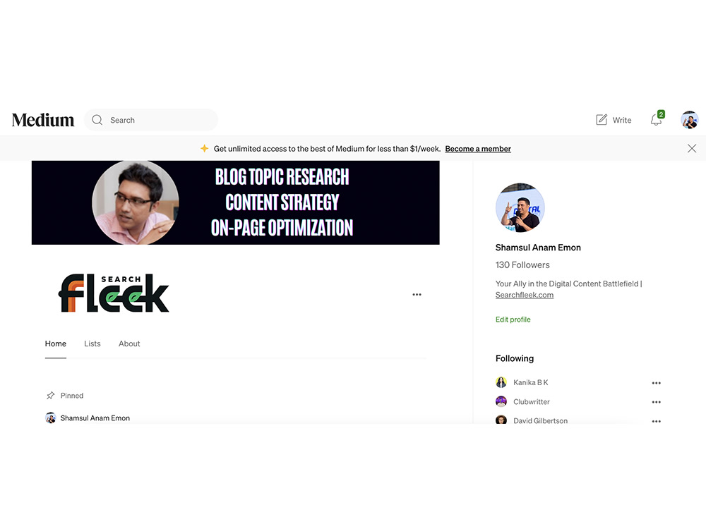Click the yellow star membership icon

[205, 148]
